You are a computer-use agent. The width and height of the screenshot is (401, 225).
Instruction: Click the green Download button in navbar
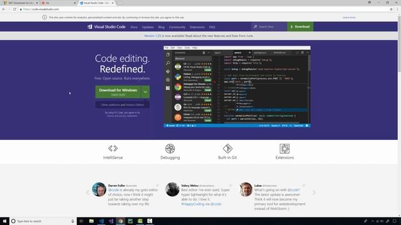click(x=300, y=26)
